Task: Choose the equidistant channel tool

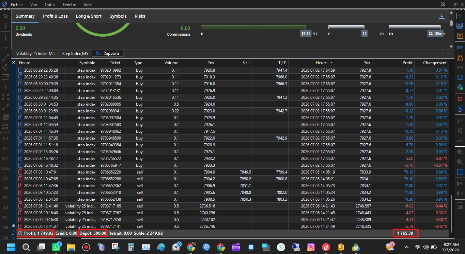Action: [x=5, y=67]
